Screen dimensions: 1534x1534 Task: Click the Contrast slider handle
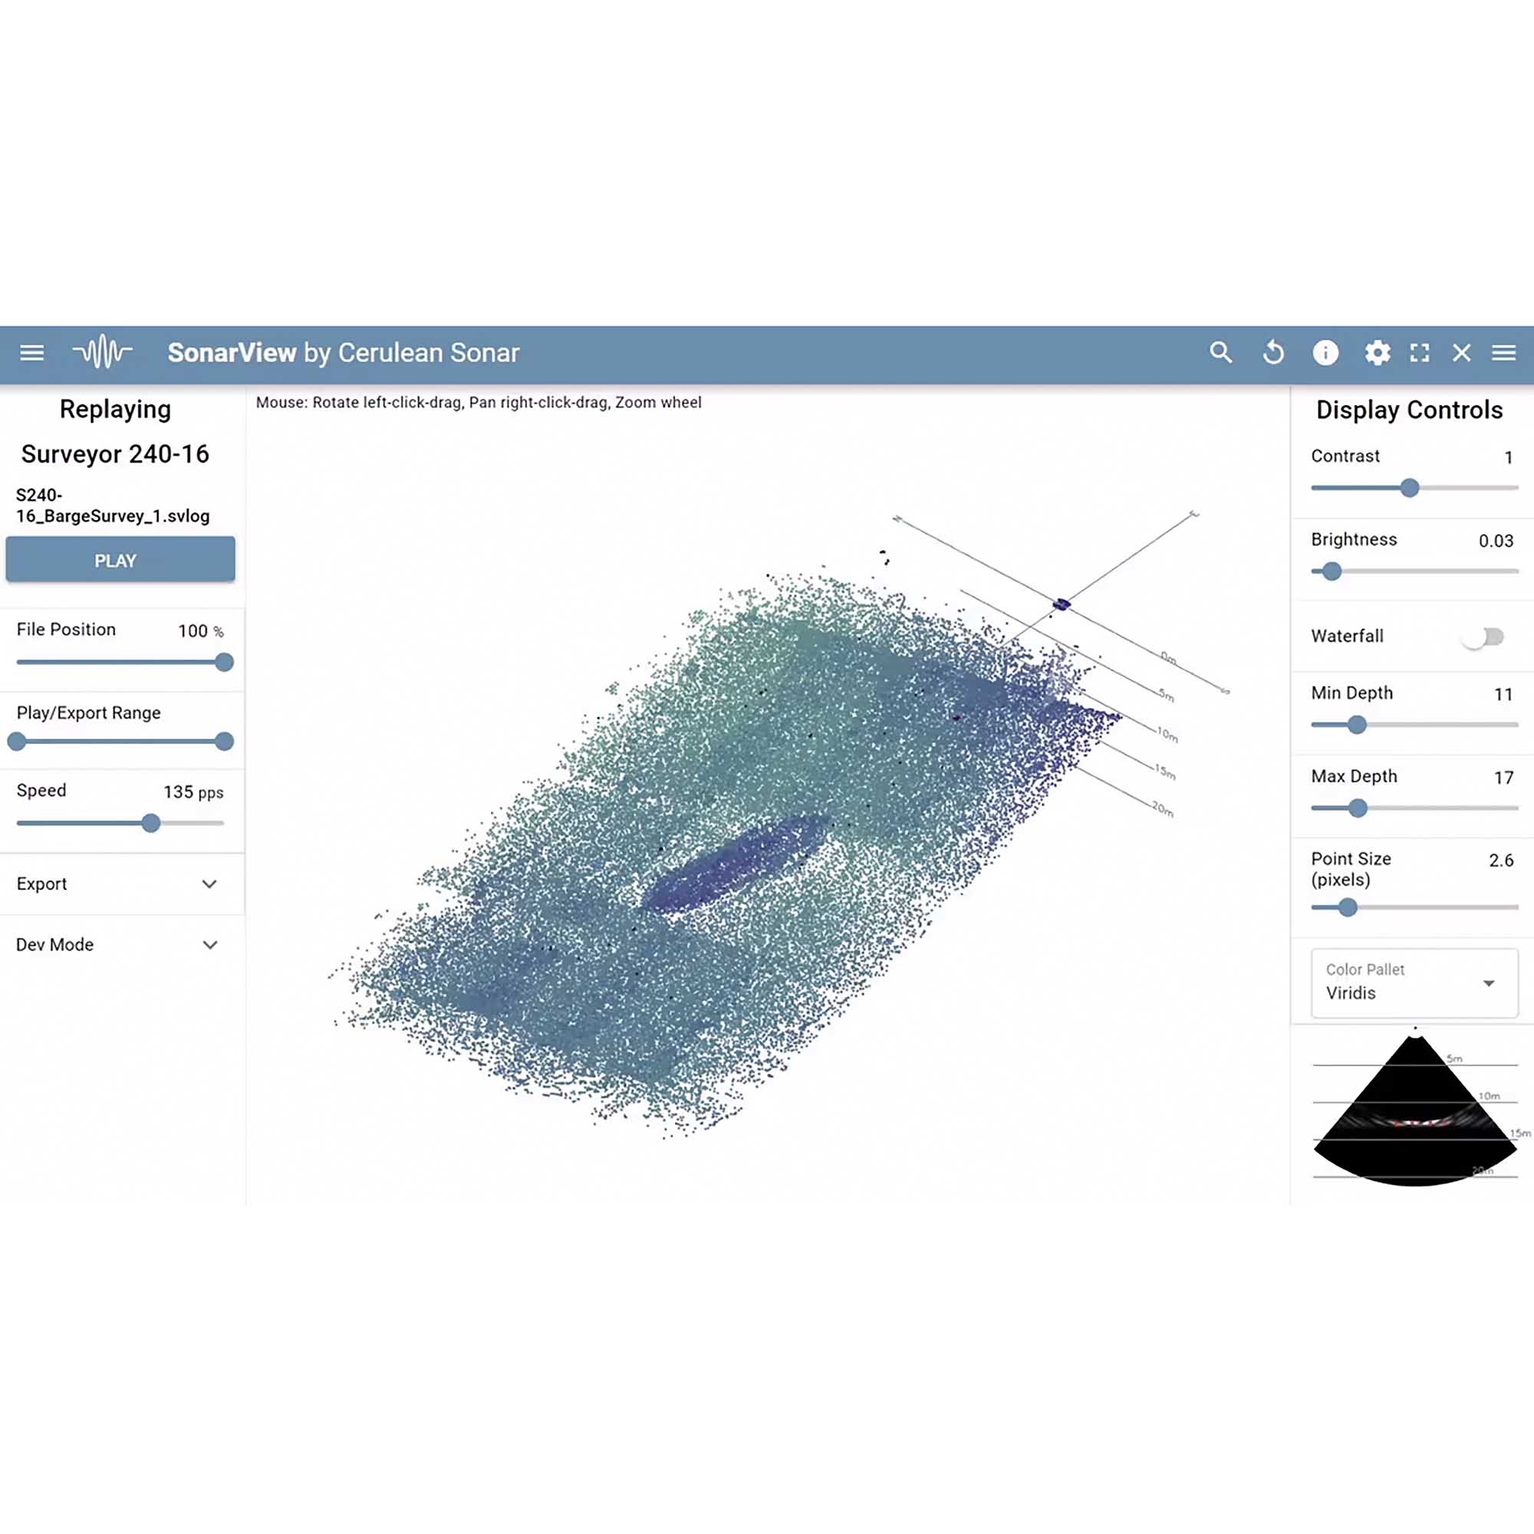click(1409, 489)
